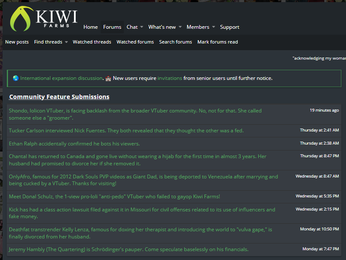Go to the Home tab
The height and width of the screenshot is (260, 346).
(91, 27)
